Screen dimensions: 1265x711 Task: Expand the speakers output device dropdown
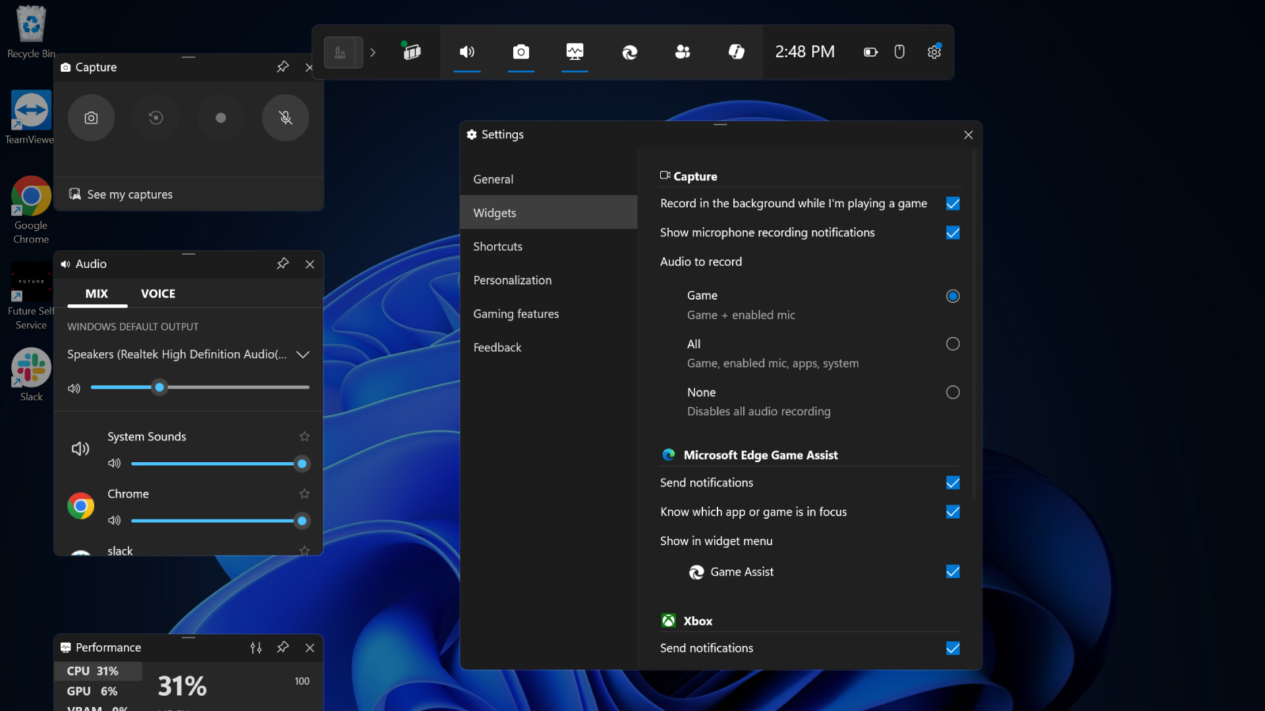coord(302,354)
